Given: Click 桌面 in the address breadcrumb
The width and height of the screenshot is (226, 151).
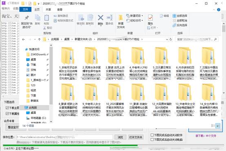Looking at the screenshot, I should [x=67, y=39].
